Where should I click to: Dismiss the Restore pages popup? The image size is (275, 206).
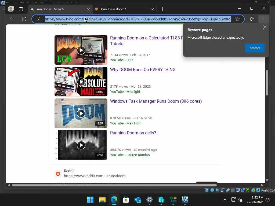click(265, 27)
